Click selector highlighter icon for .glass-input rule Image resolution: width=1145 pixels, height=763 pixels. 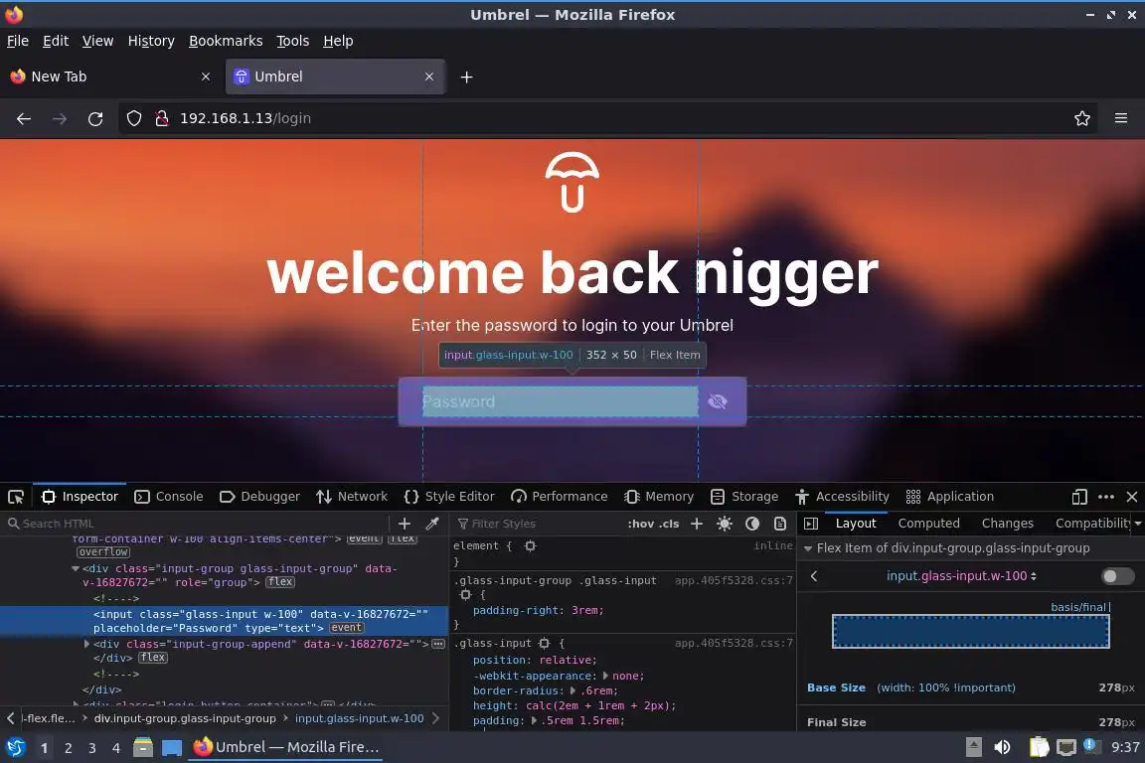tap(544, 643)
